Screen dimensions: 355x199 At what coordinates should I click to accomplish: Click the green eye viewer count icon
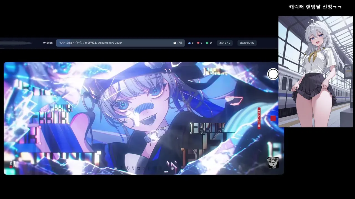click(x=207, y=43)
